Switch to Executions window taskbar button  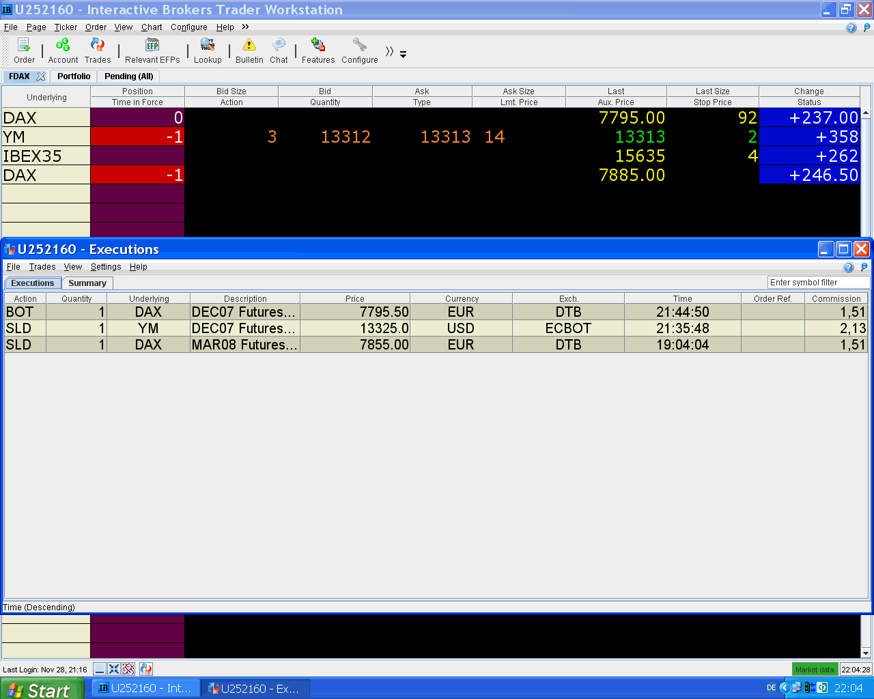coord(256,688)
